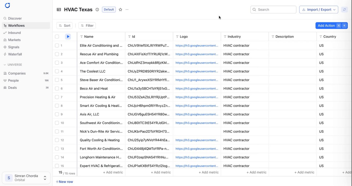Click the star icon to favorite HVAC Texas
The width and height of the screenshot is (352, 186).
(x=120, y=10)
